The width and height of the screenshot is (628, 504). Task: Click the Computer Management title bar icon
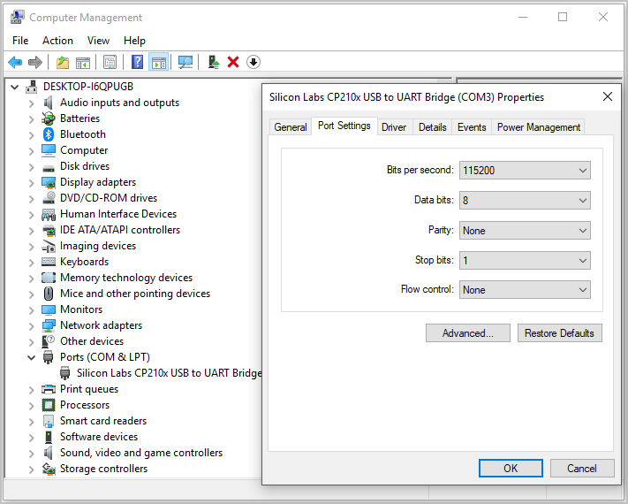pos(17,17)
